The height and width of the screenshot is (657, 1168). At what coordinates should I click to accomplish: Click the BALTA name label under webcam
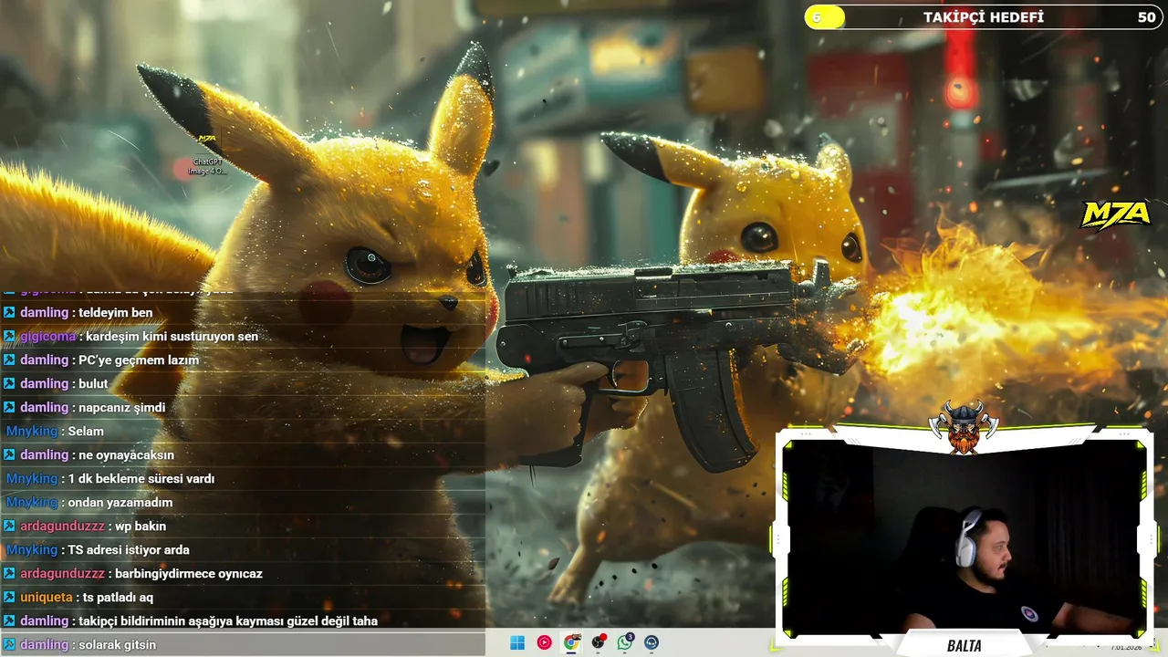(965, 646)
